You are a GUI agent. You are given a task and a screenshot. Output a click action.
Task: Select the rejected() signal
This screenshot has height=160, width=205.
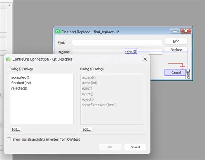pos(19,88)
